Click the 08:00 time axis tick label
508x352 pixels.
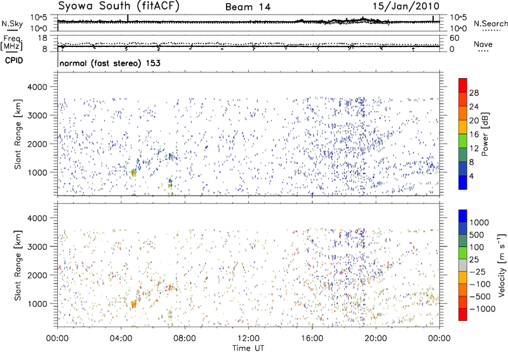point(185,339)
